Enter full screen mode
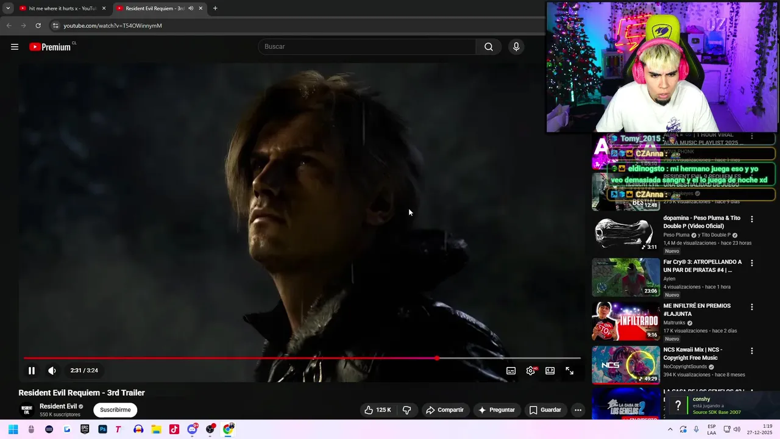The image size is (780, 439). click(x=570, y=371)
